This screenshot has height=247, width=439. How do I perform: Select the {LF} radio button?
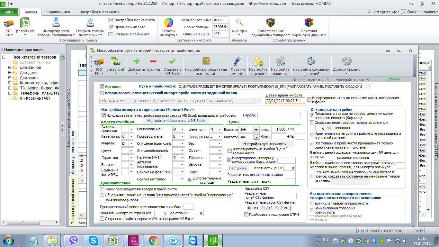(263, 208)
